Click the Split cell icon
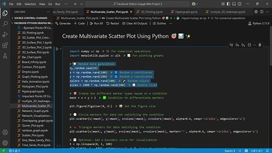Image resolution: width=272 pixels, height=153 pixels. click(x=249, y=45)
